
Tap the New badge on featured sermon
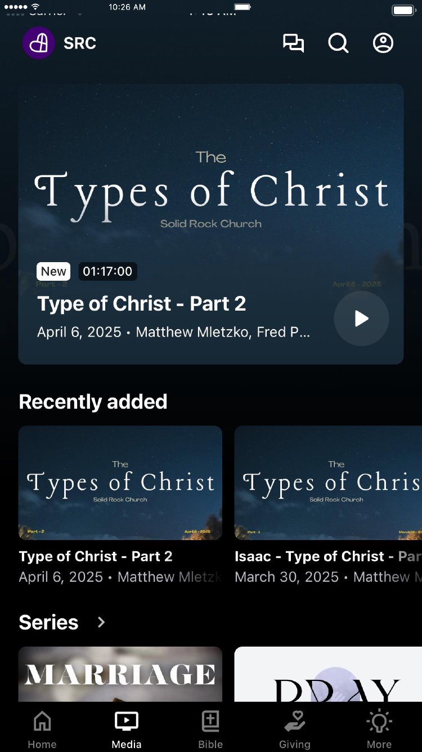(x=53, y=271)
